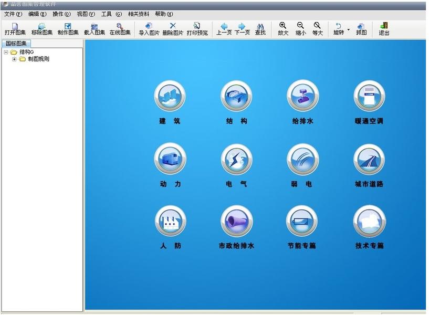This screenshot has height=315, width=429.
Task: Go to 下一页 in the toolbar
Action: point(242,29)
